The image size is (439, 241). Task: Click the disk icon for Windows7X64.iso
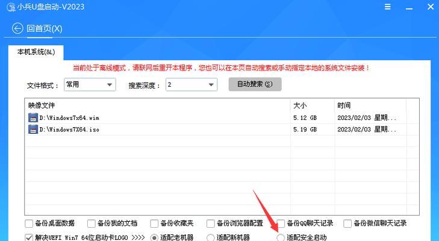(33, 129)
